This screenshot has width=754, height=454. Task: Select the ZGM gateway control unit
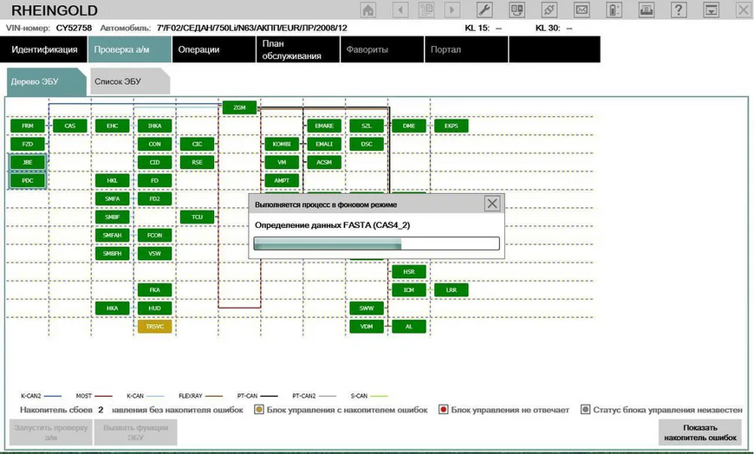point(239,107)
